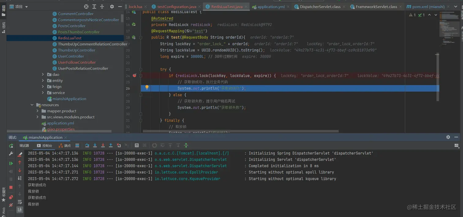463x217 pixels.
Task: Close the testConfiguration.java tab
Action: 199,6
